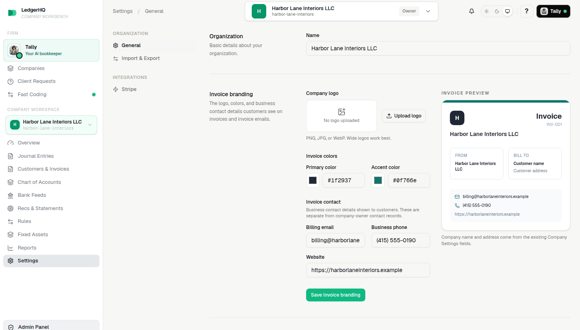Click the Customers & Invoices document icon
The height and width of the screenshot is (330, 580).
pos(10,169)
